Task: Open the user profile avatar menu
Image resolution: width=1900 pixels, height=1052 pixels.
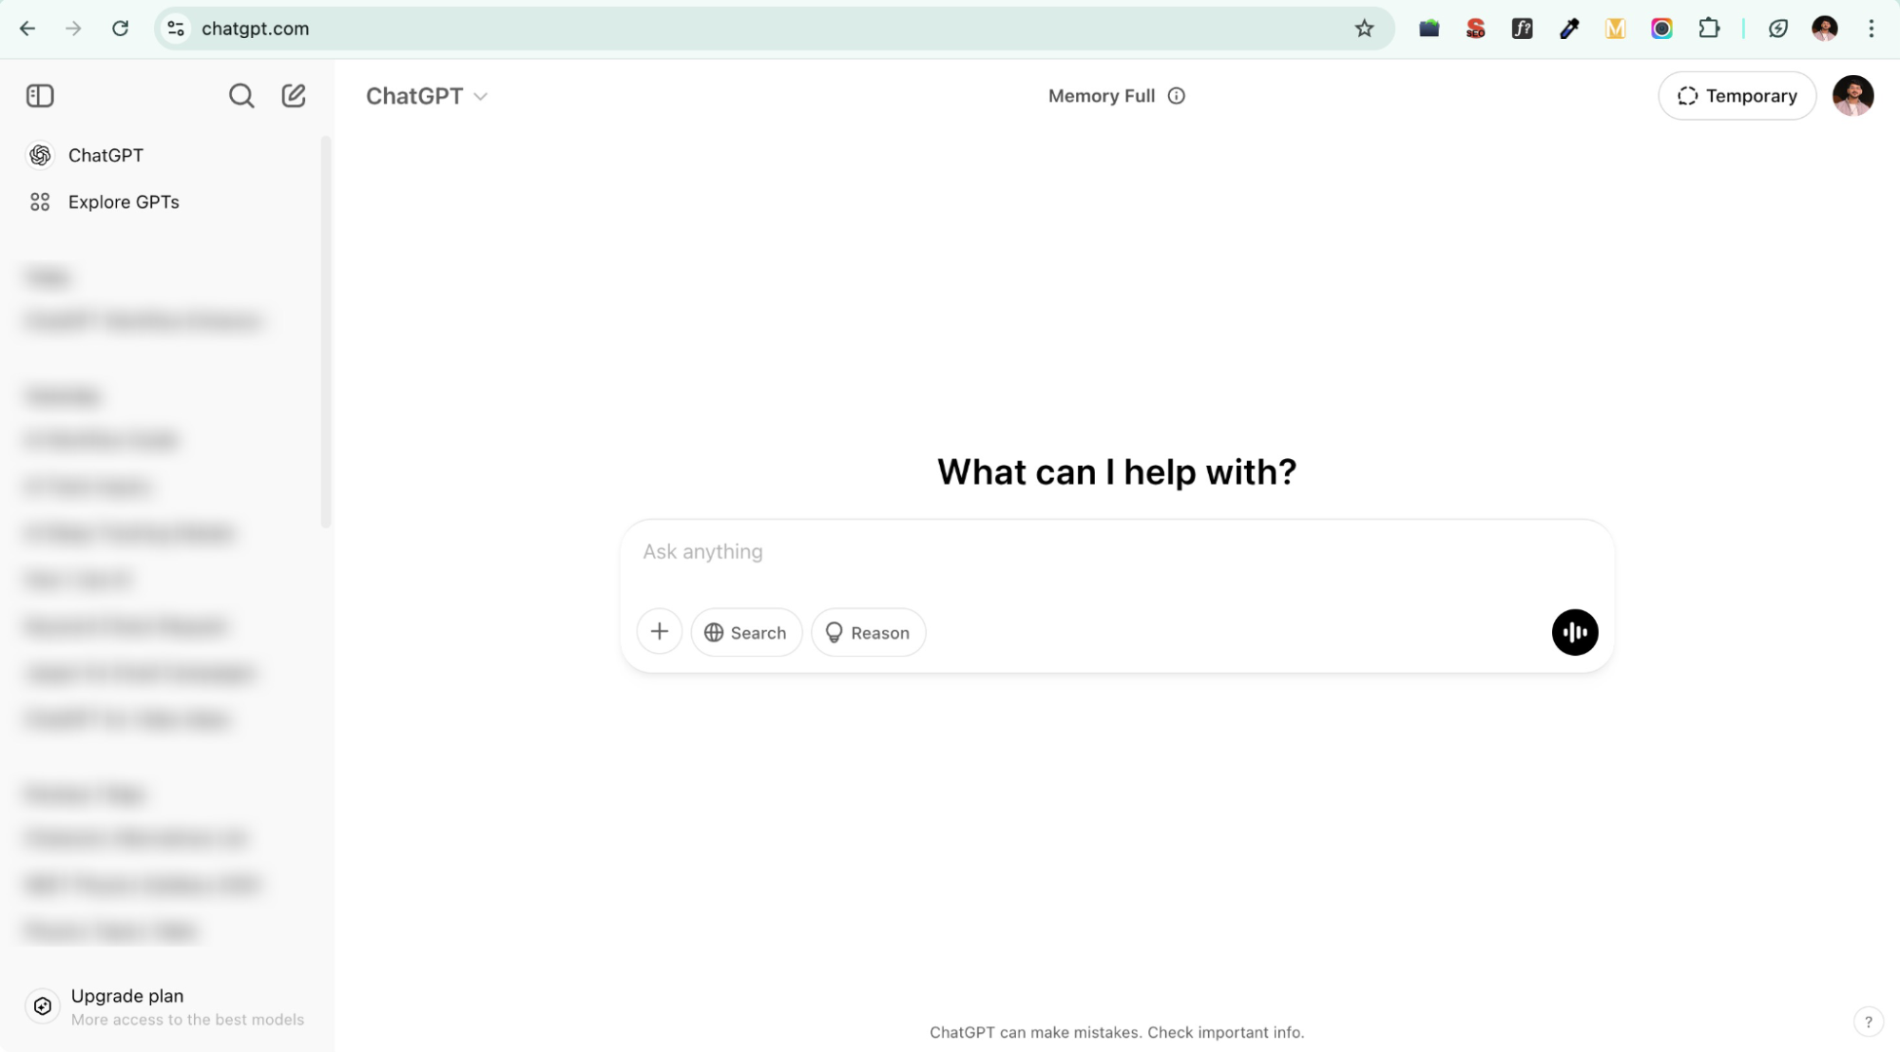Action: [x=1852, y=96]
